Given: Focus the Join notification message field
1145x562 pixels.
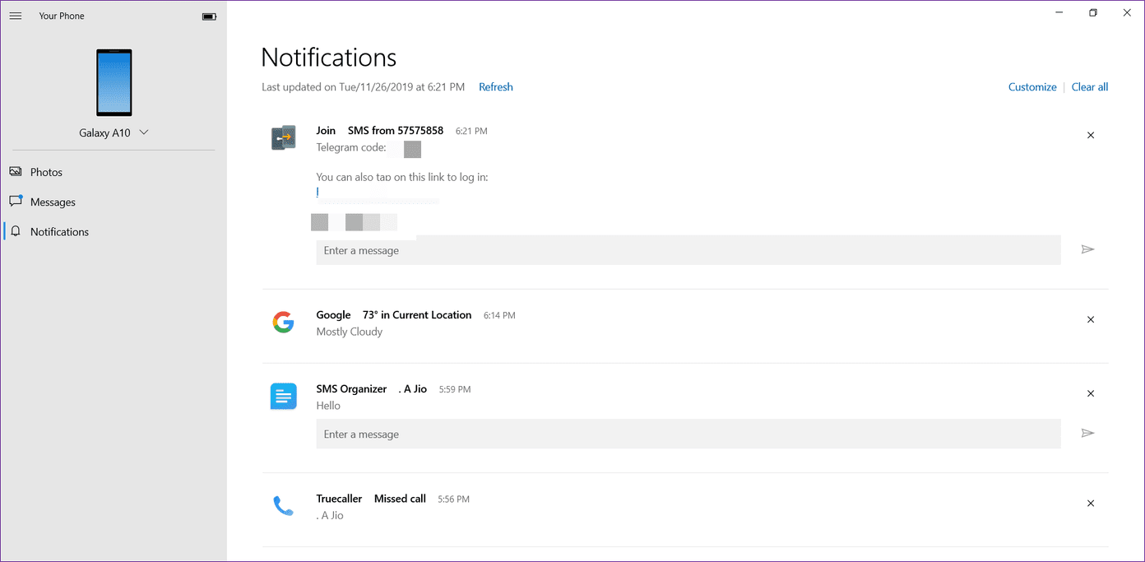Looking at the screenshot, I should click(688, 250).
